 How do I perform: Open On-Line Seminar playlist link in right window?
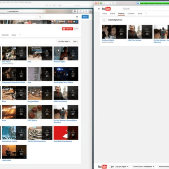[x=161, y=41]
